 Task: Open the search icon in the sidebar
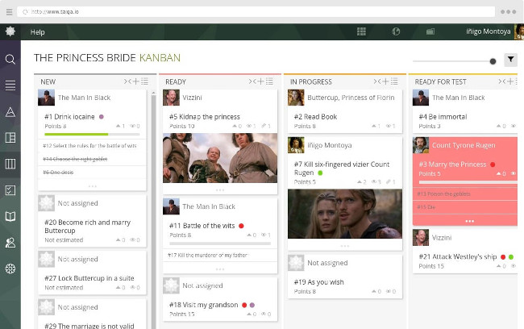point(10,60)
